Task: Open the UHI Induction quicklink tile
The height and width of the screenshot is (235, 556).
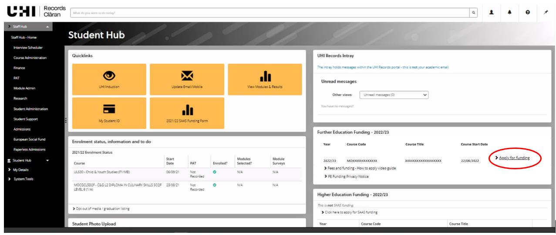Action: click(109, 79)
